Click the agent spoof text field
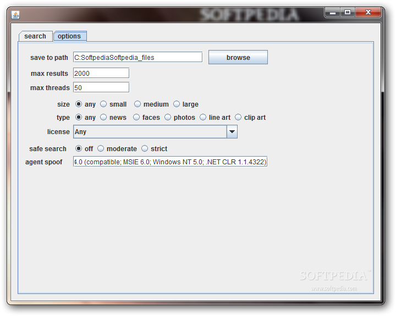Image resolution: width=396 pixels, height=316 pixels. pyautogui.click(x=170, y=162)
